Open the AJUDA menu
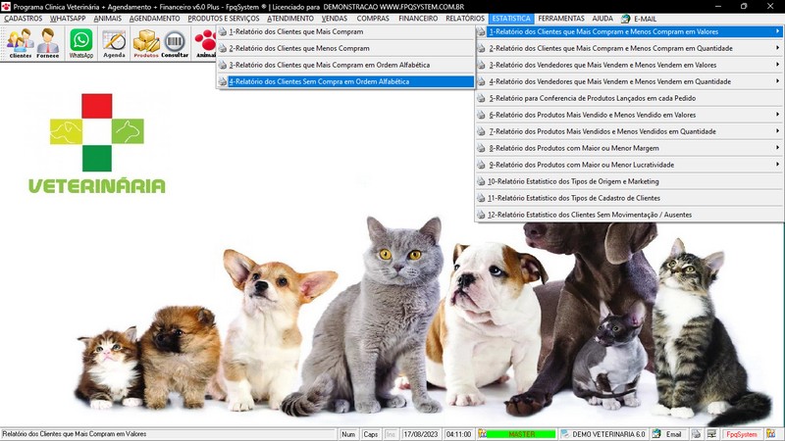The height and width of the screenshot is (441, 785). tap(602, 19)
